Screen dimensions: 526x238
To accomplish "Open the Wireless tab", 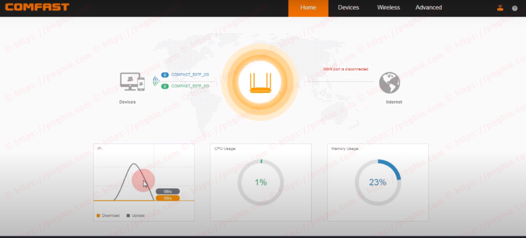I will pyautogui.click(x=388, y=8).
